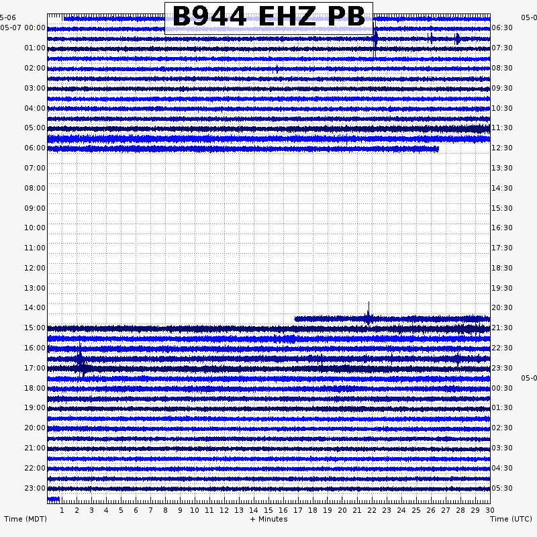Click minute 30 on the bottom axis
This screenshot has width=537, height=537.
pyautogui.click(x=490, y=510)
